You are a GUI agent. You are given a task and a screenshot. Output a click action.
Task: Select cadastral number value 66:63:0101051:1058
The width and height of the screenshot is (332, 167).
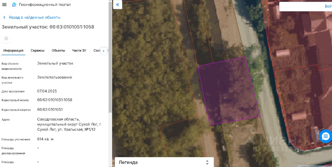tap(55, 100)
